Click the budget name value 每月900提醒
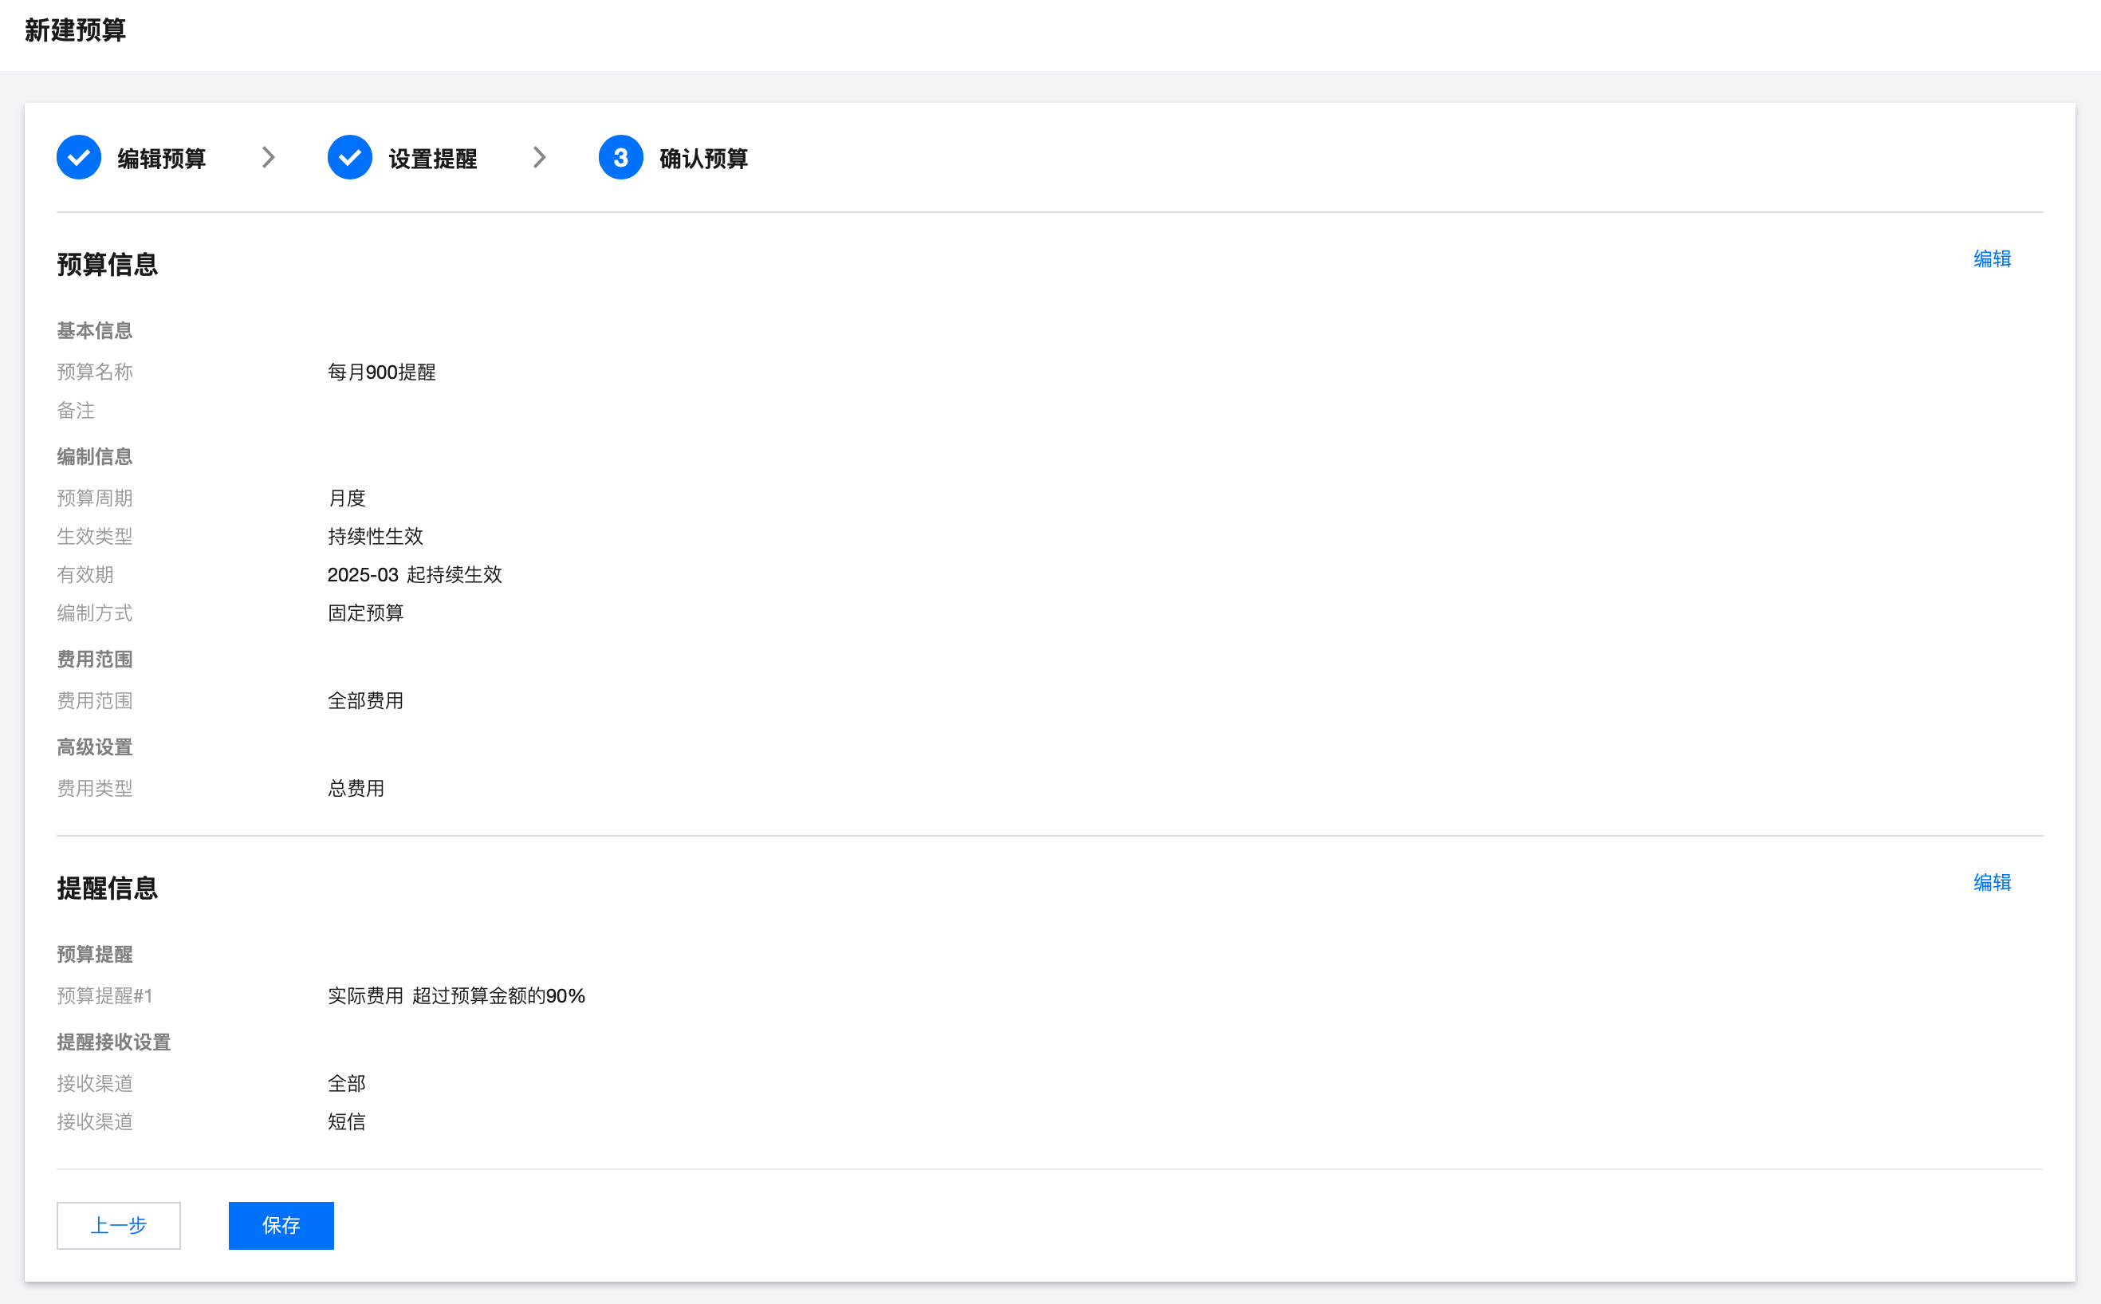2101x1304 pixels. point(381,372)
